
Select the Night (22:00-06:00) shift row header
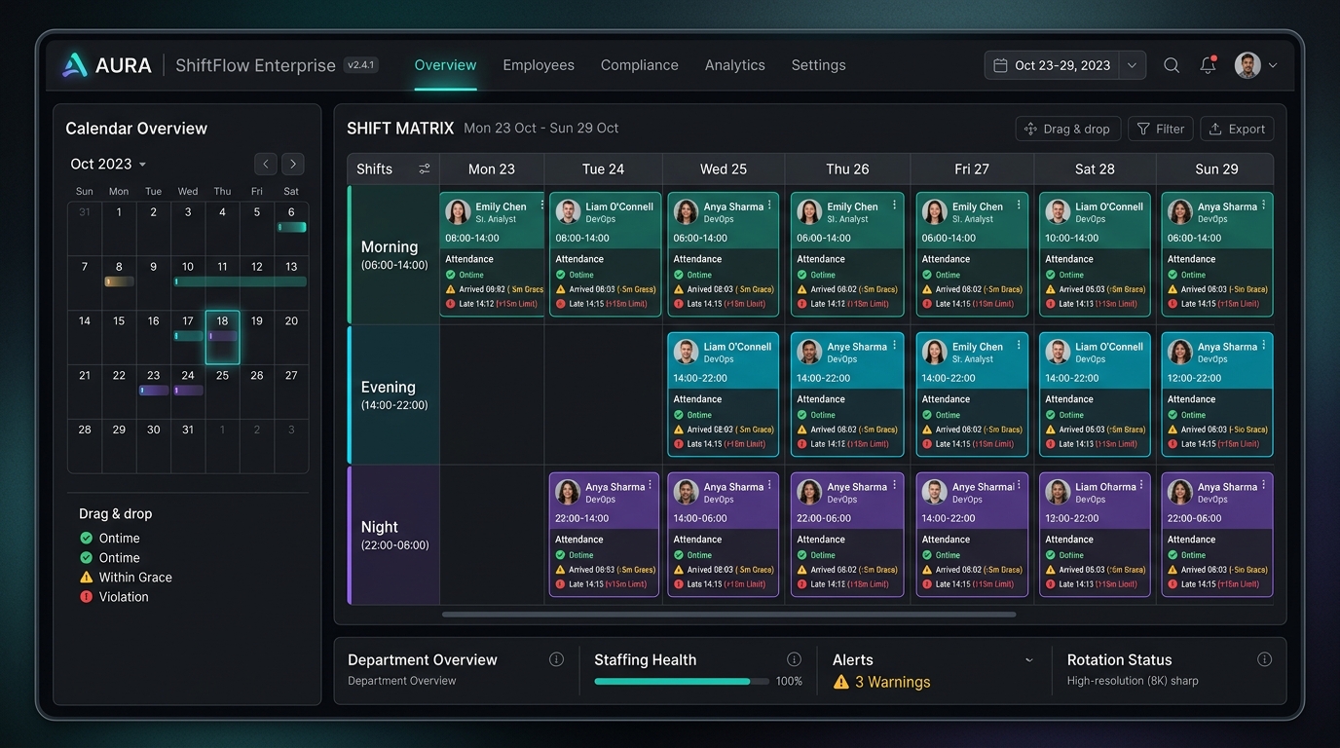pos(394,535)
